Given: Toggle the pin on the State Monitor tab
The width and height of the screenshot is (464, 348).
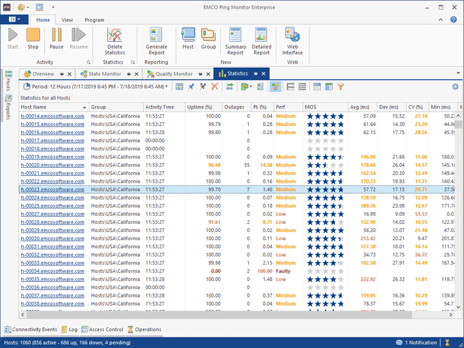Looking at the screenshot, I should [x=128, y=74].
